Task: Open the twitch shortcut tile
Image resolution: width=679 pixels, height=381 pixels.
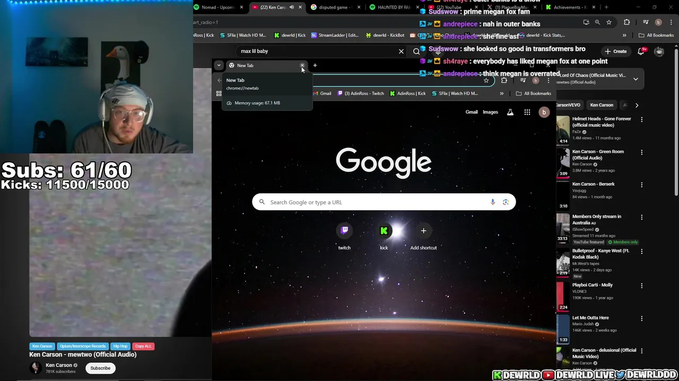Action: tap(344, 236)
